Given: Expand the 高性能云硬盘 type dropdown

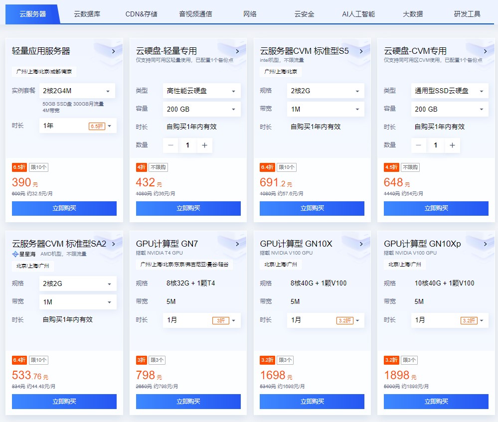Looking at the screenshot, I should tap(202, 91).
